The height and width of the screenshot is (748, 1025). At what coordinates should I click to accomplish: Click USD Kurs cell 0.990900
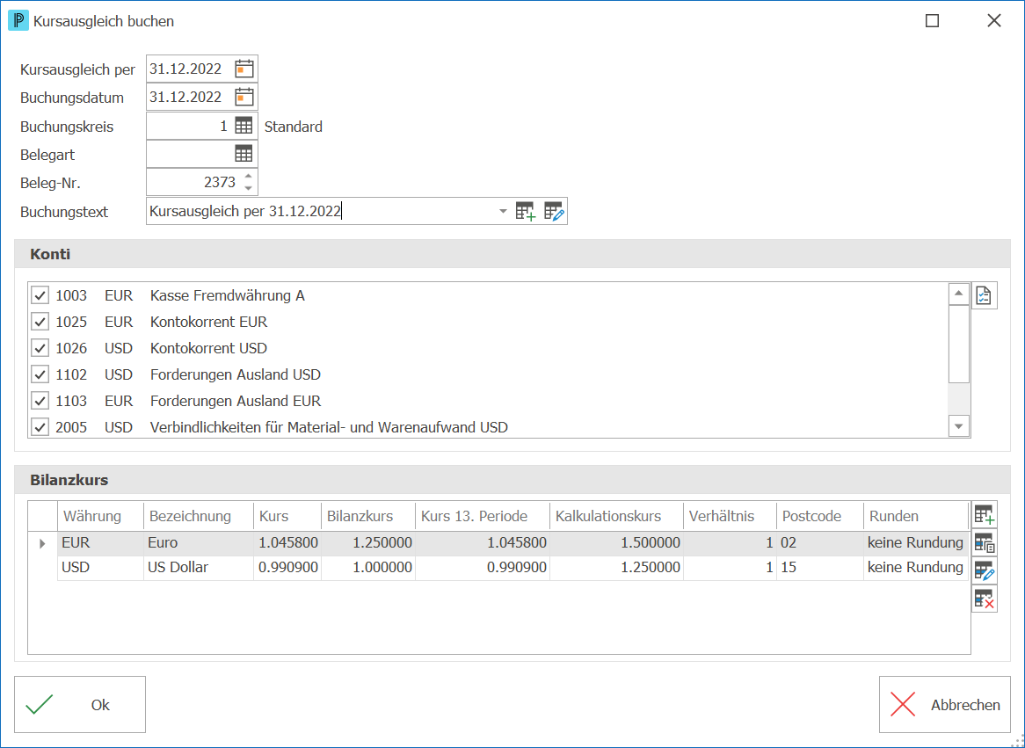pyautogui.click(x=287, y=568)
